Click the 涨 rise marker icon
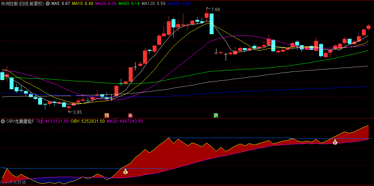 [x=130, y=115]
